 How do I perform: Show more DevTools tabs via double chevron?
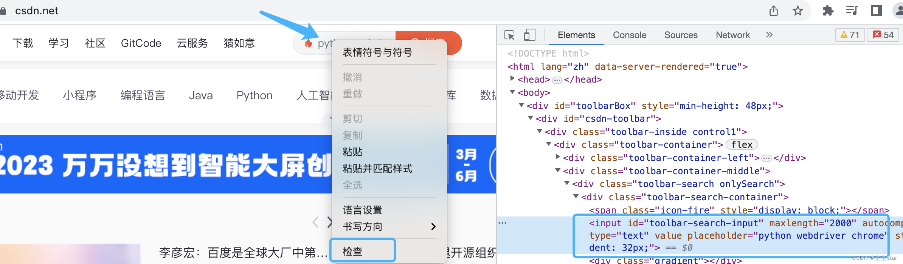tap(769, 35)
